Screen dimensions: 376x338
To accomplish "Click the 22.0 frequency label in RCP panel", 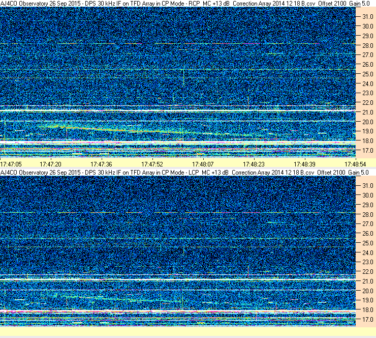I will (x=367, y=103).
